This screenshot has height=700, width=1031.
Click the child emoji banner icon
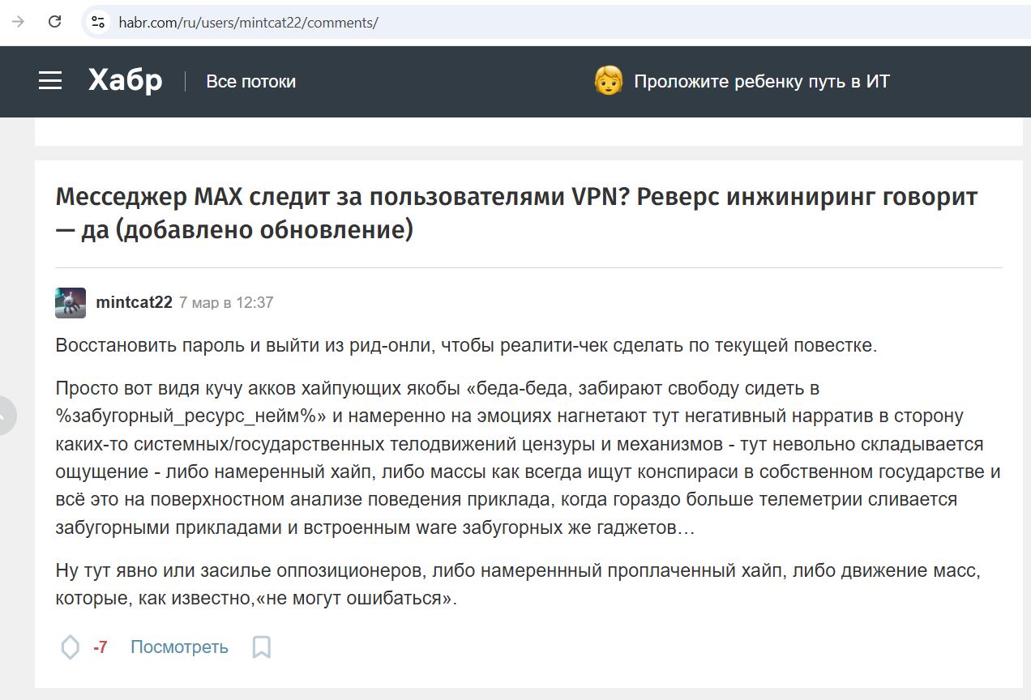609,81
